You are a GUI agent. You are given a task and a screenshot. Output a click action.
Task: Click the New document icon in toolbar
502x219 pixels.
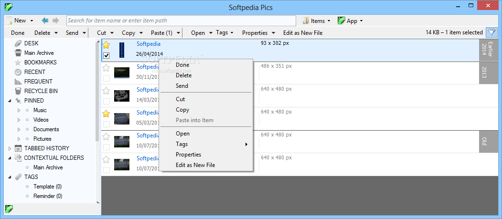point(9,21)
